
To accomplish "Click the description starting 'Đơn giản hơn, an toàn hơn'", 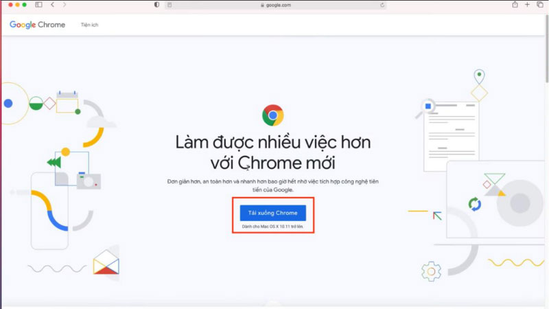I will 272,185.
